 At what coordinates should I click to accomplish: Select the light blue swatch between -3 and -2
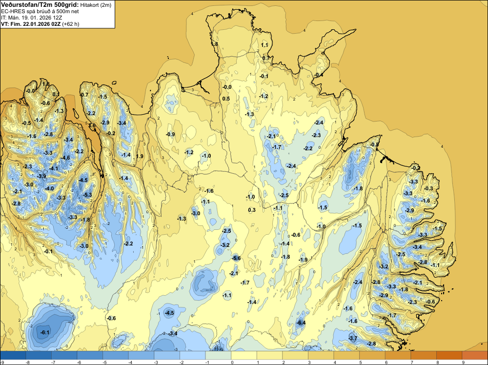click(167, 355)
